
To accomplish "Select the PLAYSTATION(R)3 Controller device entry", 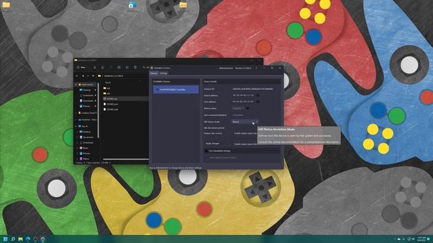I will pos(176,90).
